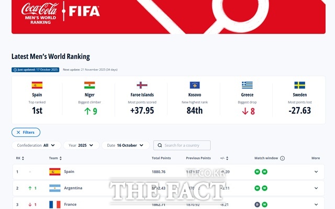Click the Argentina flag in ranking table
Screen dimensions: 335x209
pos(54,188)
